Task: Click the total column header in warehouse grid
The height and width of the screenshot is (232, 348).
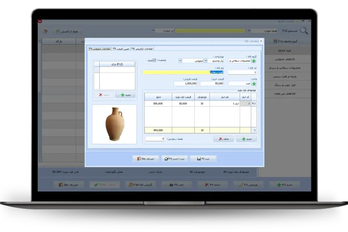Action: (158, 97)
